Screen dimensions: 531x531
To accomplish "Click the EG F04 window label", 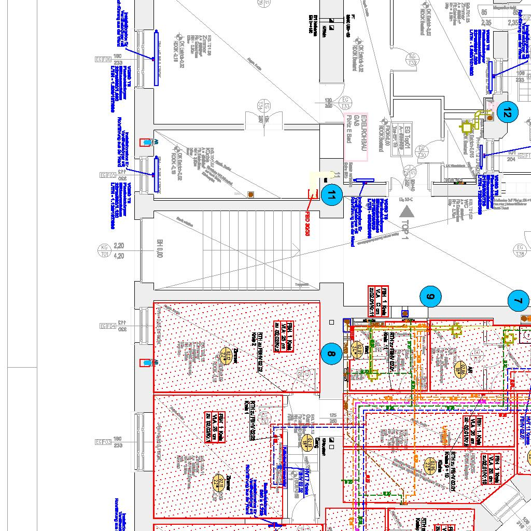I will tap(108, 326).
